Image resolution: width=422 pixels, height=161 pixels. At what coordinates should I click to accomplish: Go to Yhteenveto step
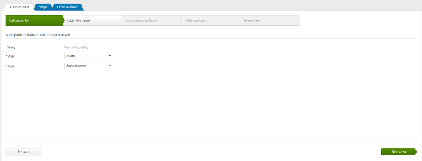[269, 20]
